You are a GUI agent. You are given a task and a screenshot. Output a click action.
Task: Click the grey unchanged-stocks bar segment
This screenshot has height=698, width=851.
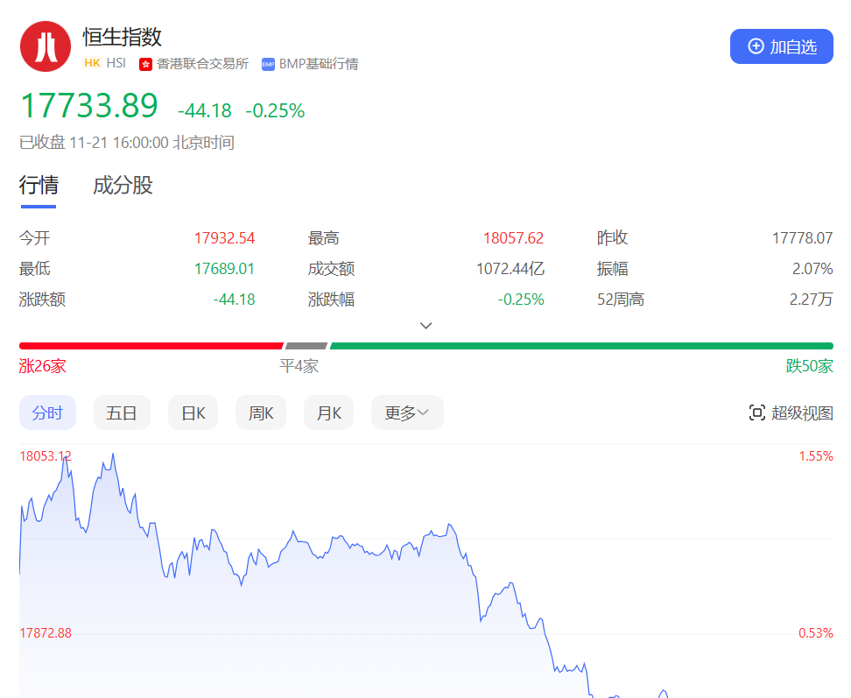click(306, 346)
